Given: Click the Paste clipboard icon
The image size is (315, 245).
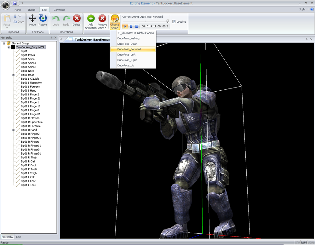Looking at the screenshot, I should point(7,19).
